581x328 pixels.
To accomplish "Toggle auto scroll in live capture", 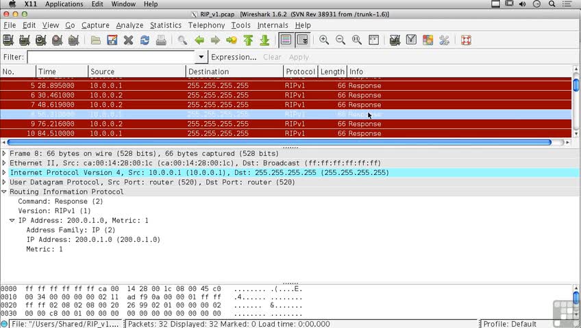I will pyautogui.click(x=302, y=40).
